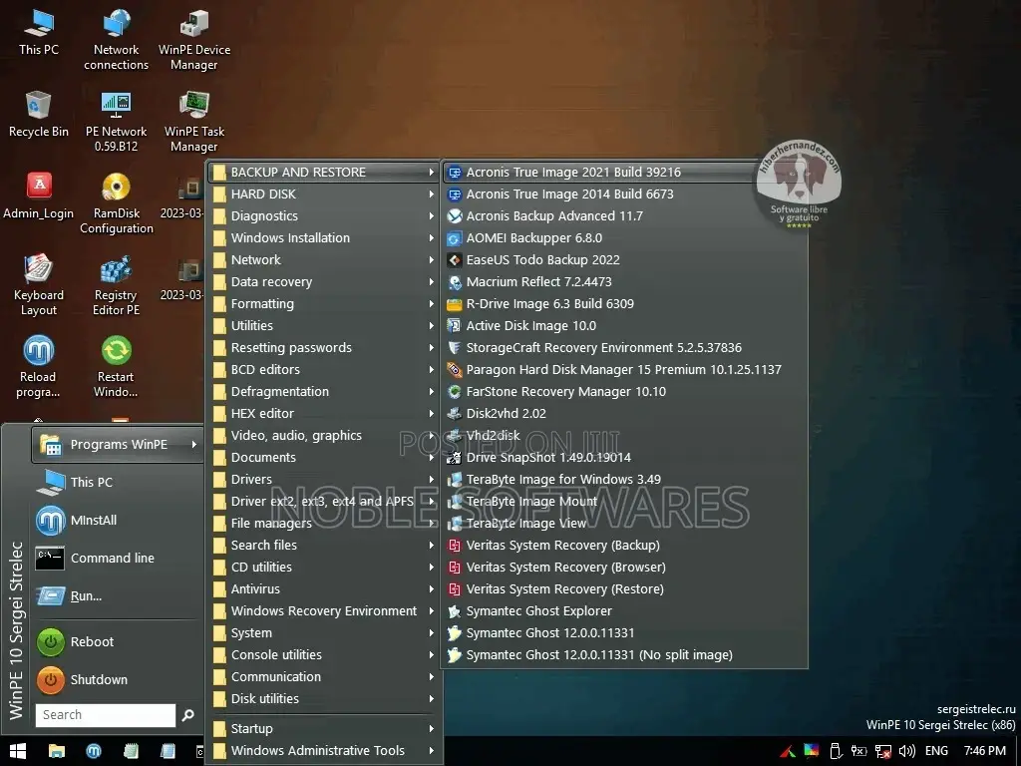Launch Registry Editor PE icon

click(x=116, y=285)
